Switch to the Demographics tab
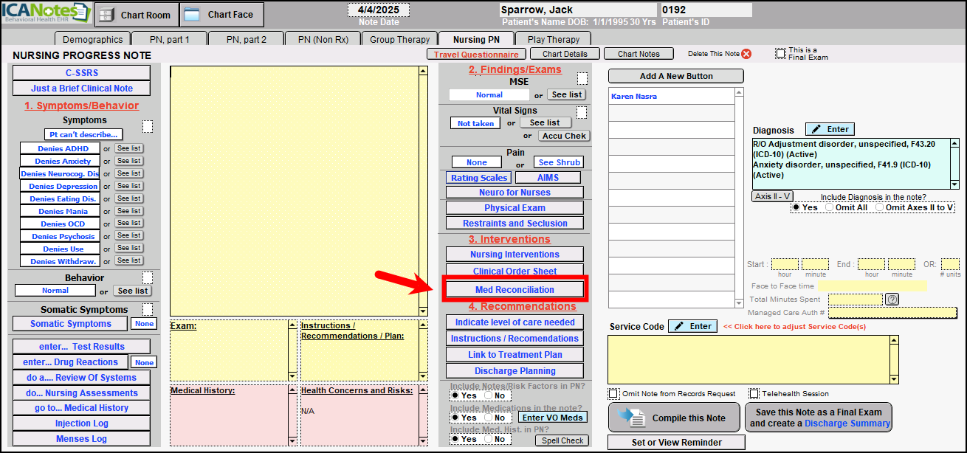This screenshot has height=453, width=967. pos(92,39)
